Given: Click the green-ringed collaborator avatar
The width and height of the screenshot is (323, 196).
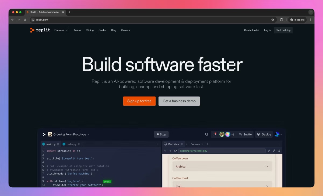Looking at the screenshot, I should click(x=222, y=134).
